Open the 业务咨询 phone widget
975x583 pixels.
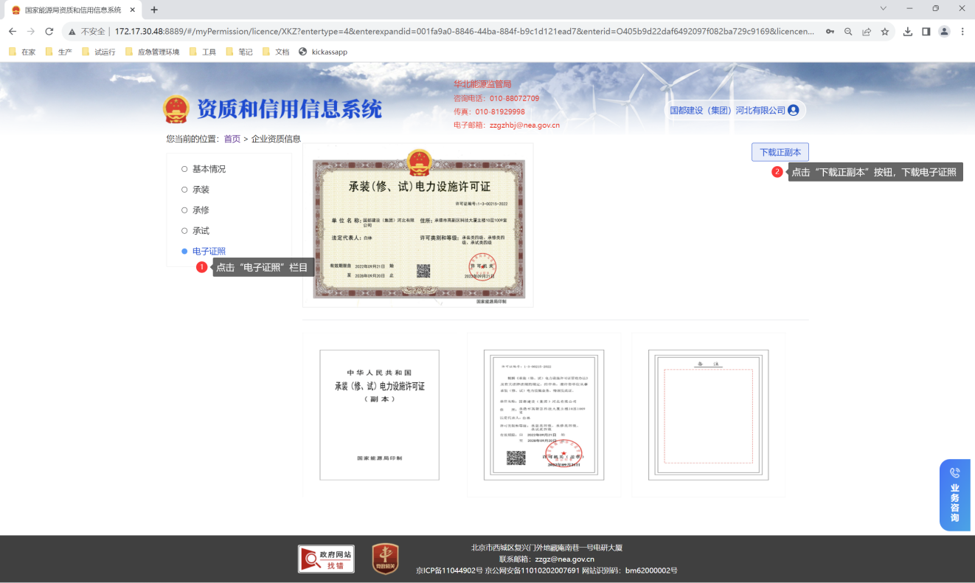[x=955, y=494]
